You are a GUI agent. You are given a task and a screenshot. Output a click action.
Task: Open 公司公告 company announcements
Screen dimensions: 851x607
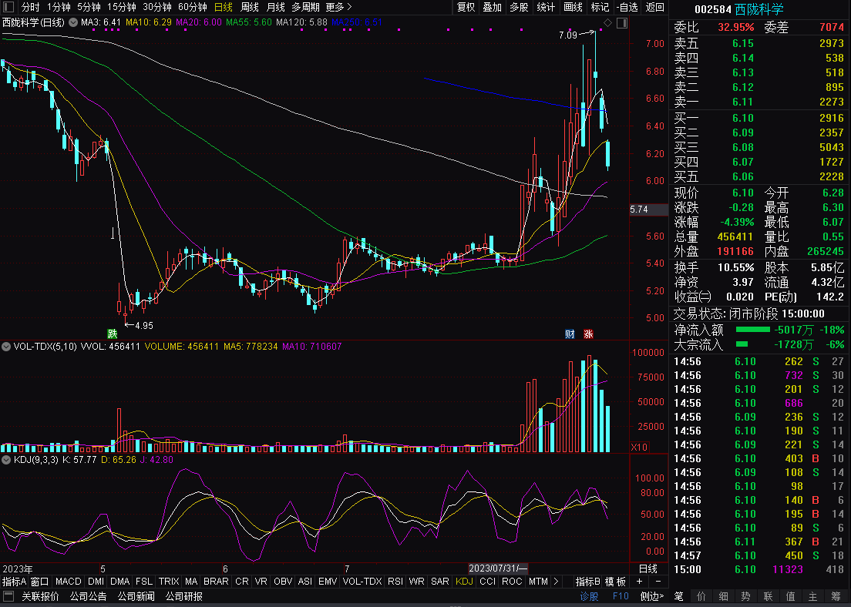coord(88,596)
